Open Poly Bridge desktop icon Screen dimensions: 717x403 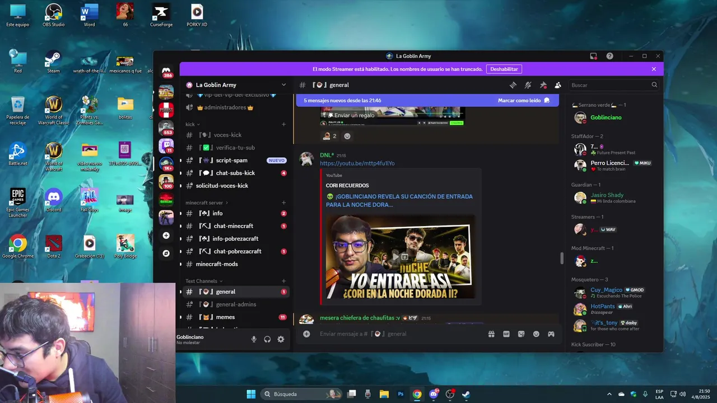pos(125,246)
